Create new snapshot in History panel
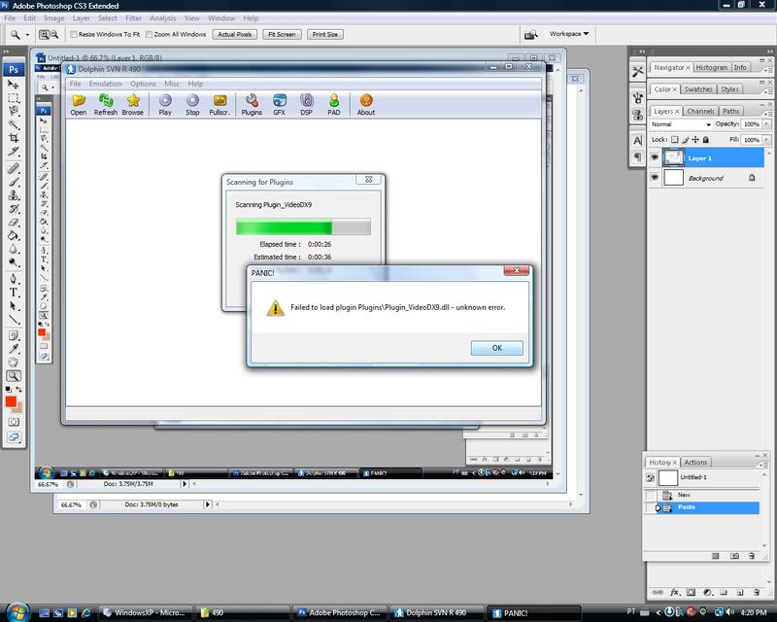 (734, 556)
